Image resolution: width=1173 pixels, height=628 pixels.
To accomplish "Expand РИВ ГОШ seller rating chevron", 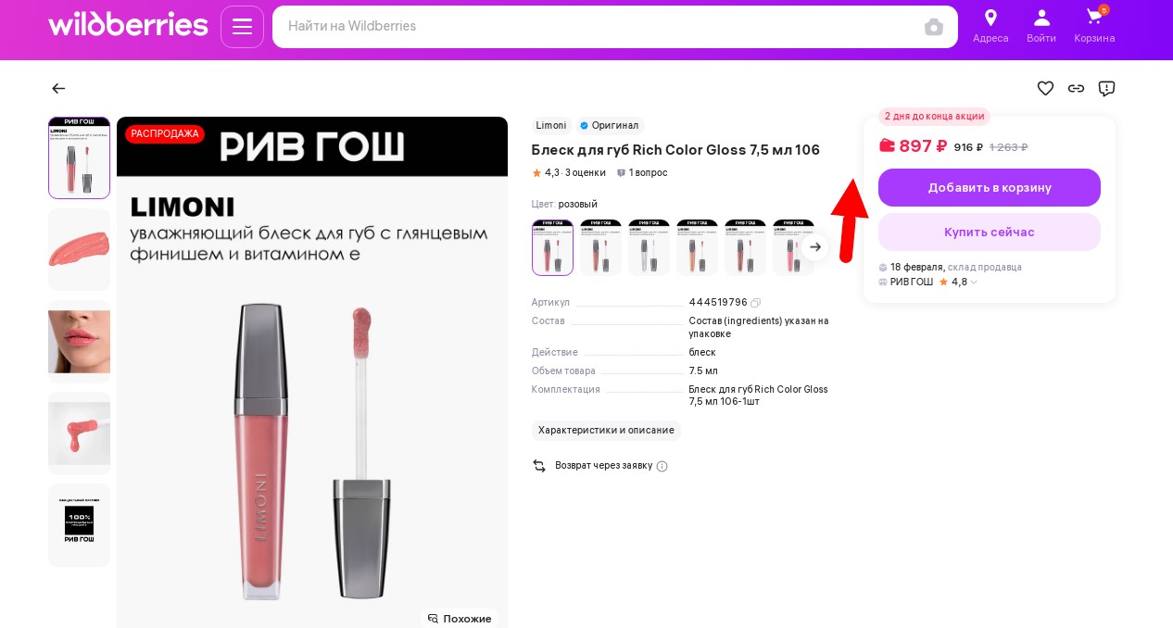I will point(974,283).
